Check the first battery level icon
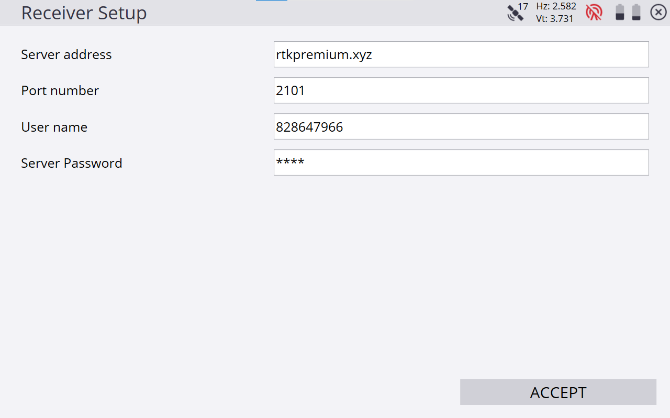The width and height of the screenshot is (670, 418). tap(620, 12)
